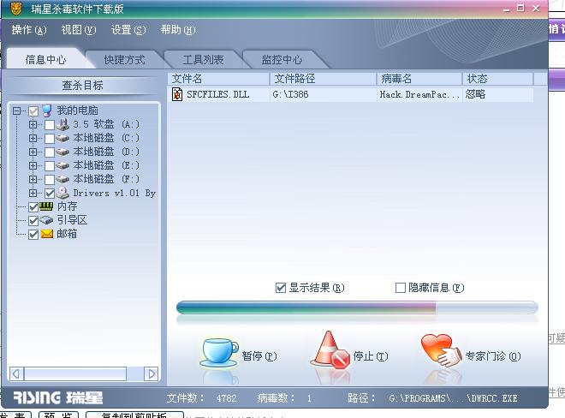
Task: Switch to the 快捷方式 tab
Action: (x=124, y=59)
